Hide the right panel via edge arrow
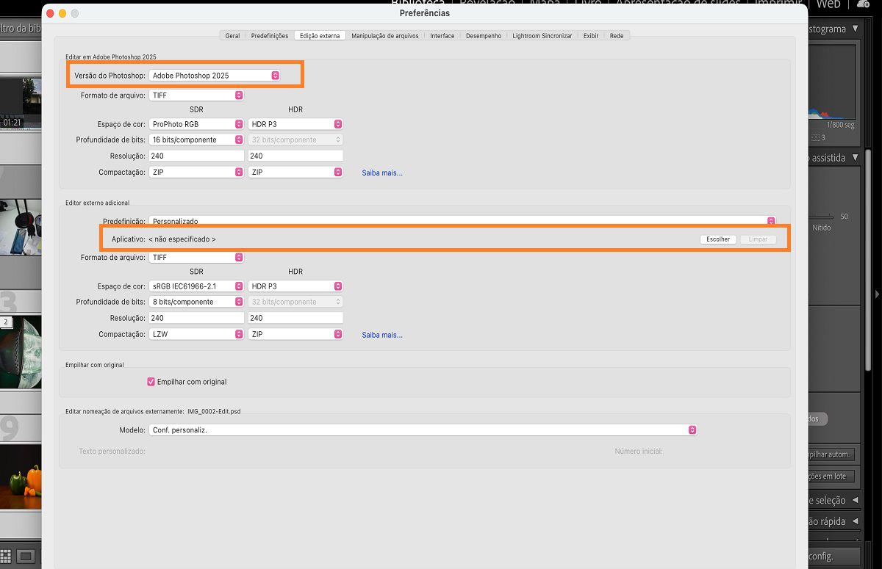Screen dimensions: 882x569 [876, 294]
